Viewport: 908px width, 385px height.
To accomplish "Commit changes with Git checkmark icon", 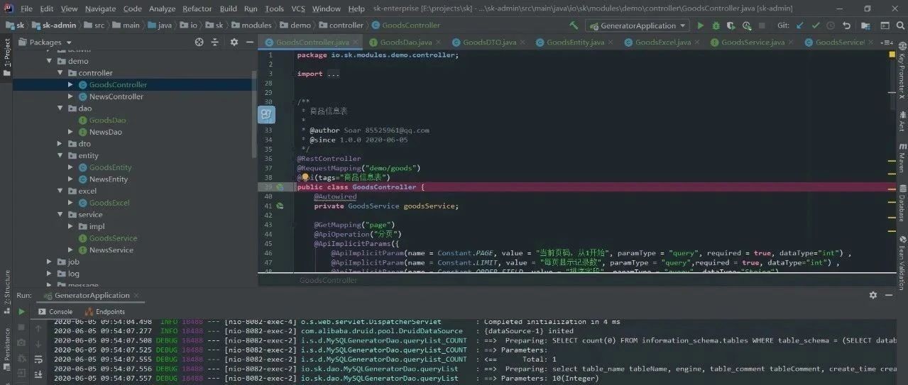I will point(816,26).
